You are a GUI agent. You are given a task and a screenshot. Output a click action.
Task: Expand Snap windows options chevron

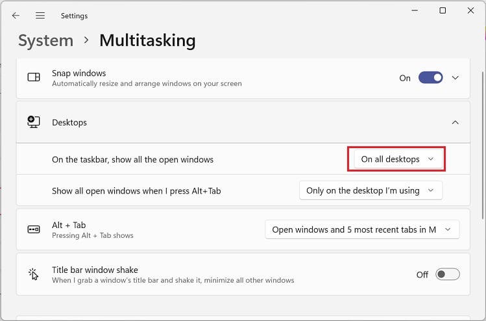pyautogui.click(x=455, y=78)
